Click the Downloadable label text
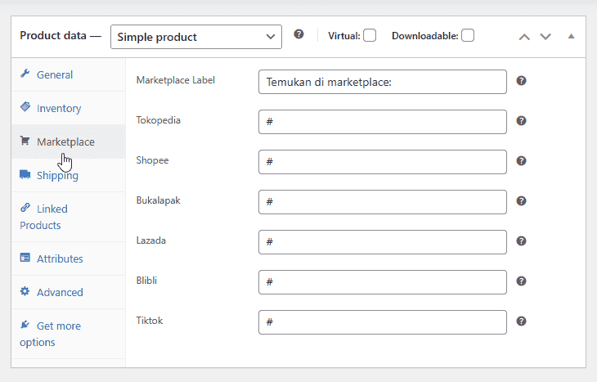This screenshot has height=382, width=597. coord(425,36)
